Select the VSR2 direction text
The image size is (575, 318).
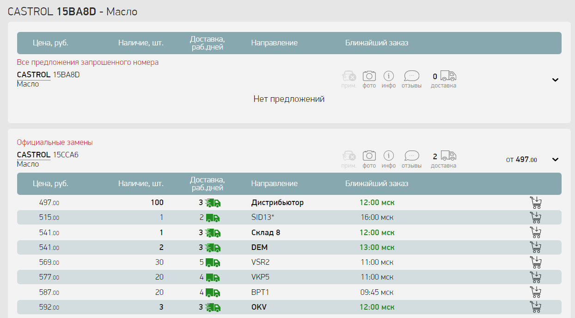tap(260, 262)
